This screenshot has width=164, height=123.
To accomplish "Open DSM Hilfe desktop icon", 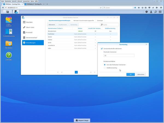I will (9, 56).
